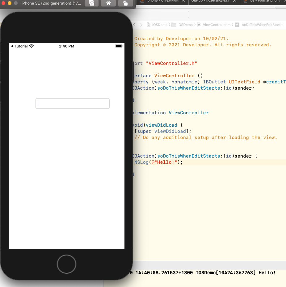Switch to the GitHub fjcaetano browser tab
Viewport: 286px width, 287px height.
tap(211, 1)
